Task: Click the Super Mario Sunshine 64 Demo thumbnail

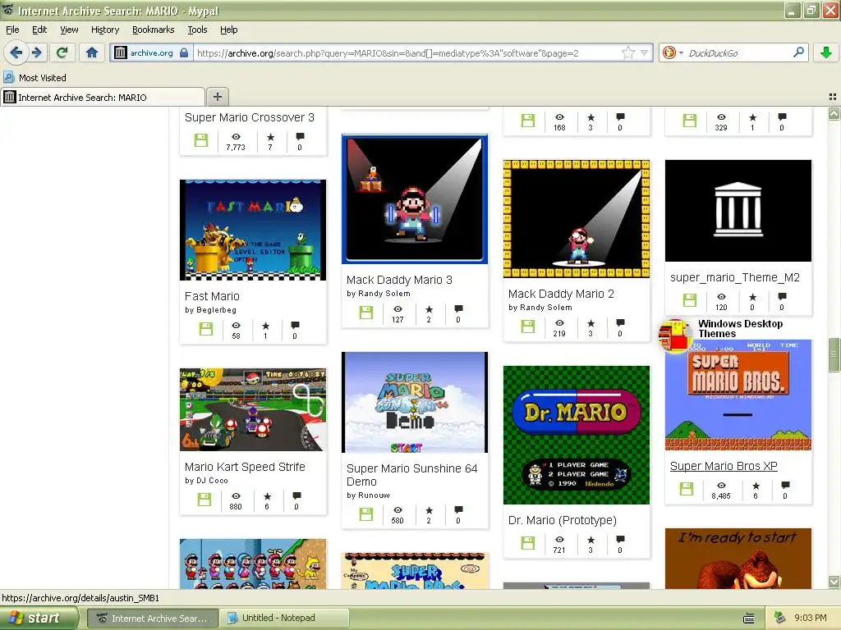Action: (x=415, y=402)
